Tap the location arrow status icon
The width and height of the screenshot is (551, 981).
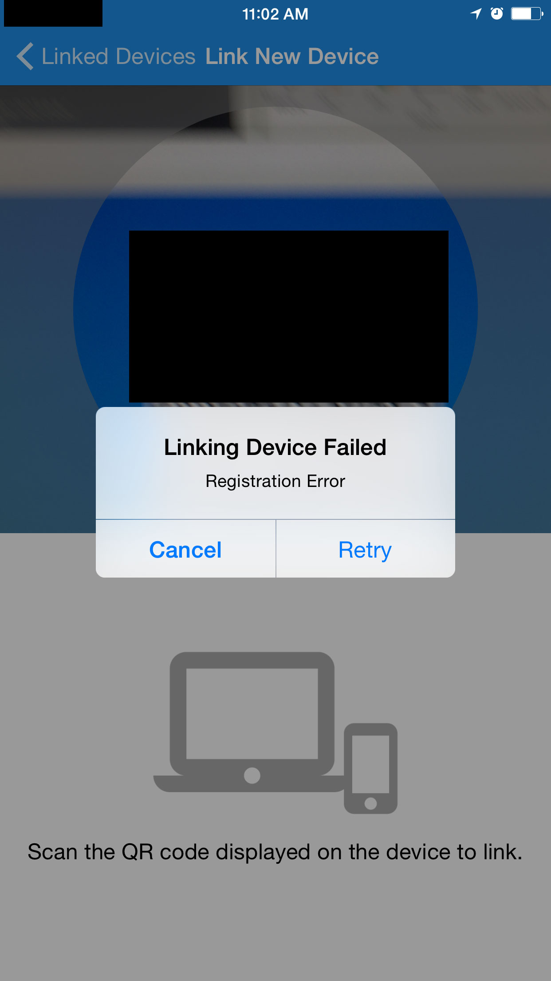coord(476,14)
